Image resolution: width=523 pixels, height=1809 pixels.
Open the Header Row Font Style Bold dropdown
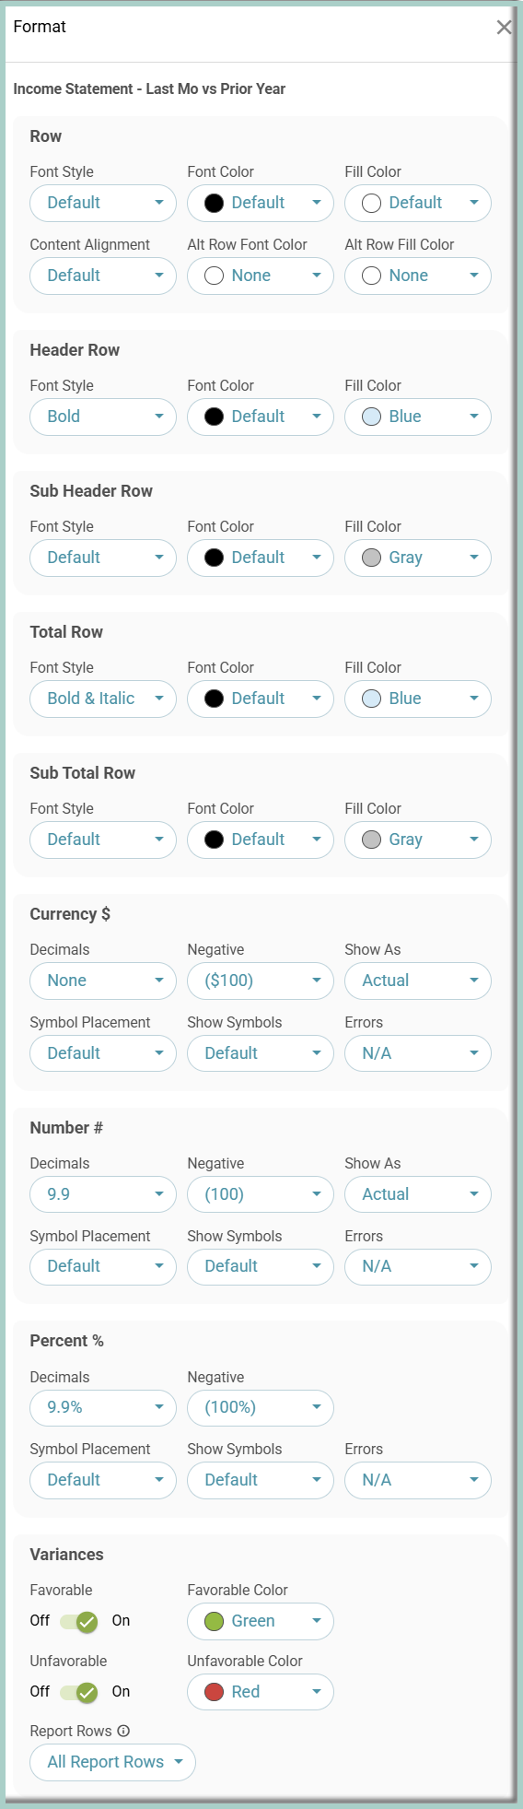tap(103, 417)
